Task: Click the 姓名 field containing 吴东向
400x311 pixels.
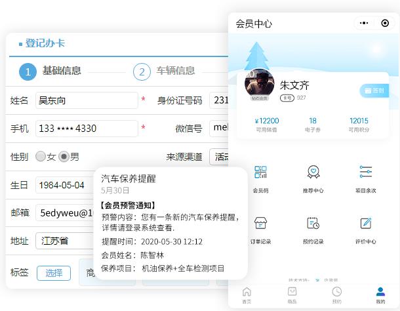Action: (x=87, y=100)
